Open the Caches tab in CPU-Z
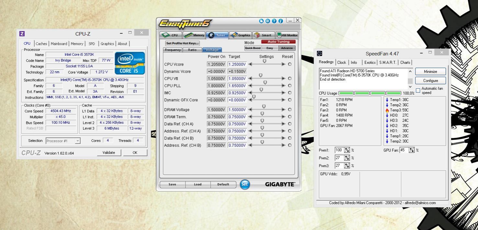 coord(41,44)
